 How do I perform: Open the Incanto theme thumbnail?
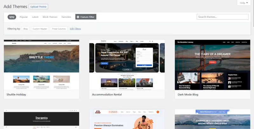pos(41,119)
